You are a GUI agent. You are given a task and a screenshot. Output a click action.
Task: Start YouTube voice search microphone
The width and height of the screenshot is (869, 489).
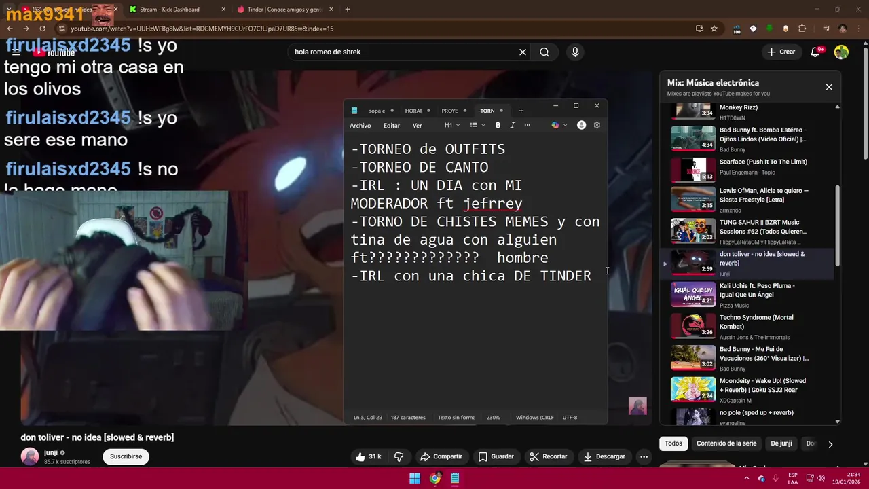click(x=575, y=52)
